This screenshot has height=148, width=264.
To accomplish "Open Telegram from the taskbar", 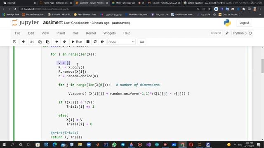I will click(123, 144).
